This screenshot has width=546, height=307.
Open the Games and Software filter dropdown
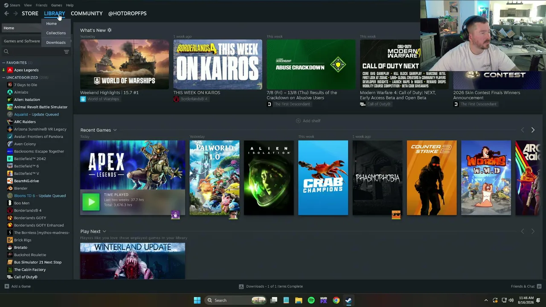click(x=22, y=41)
